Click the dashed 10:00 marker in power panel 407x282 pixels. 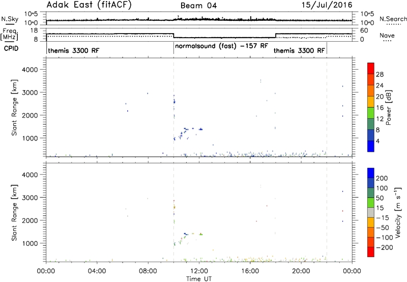point(173,107)
